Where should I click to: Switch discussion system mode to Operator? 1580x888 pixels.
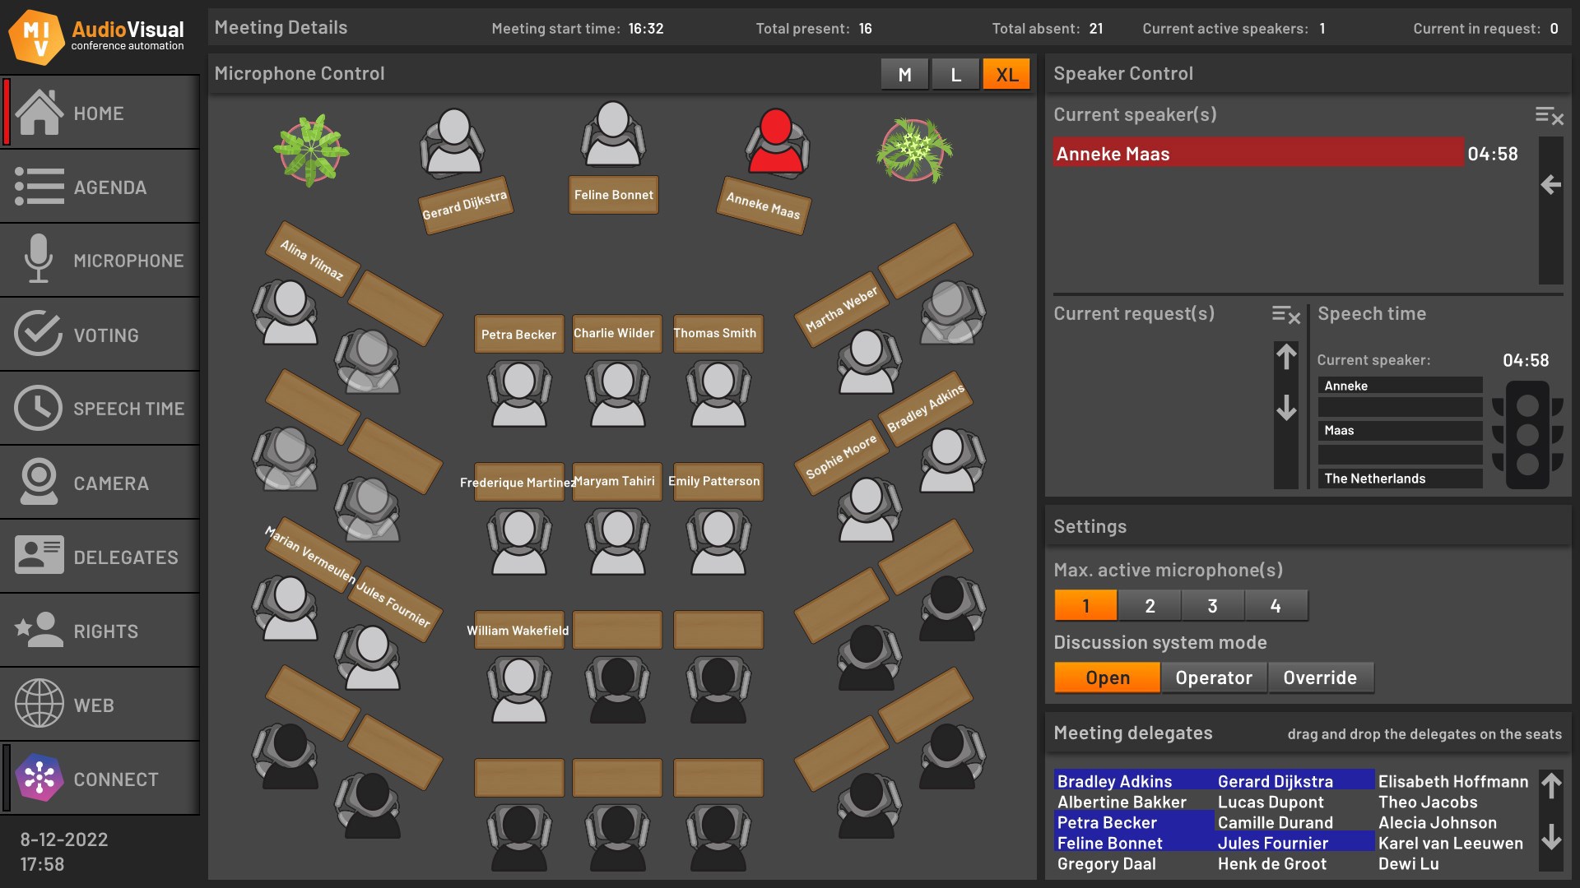tap(1214, 678)
